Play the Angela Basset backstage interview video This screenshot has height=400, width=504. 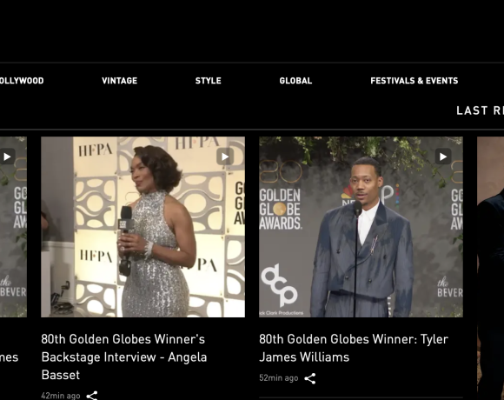225,157
